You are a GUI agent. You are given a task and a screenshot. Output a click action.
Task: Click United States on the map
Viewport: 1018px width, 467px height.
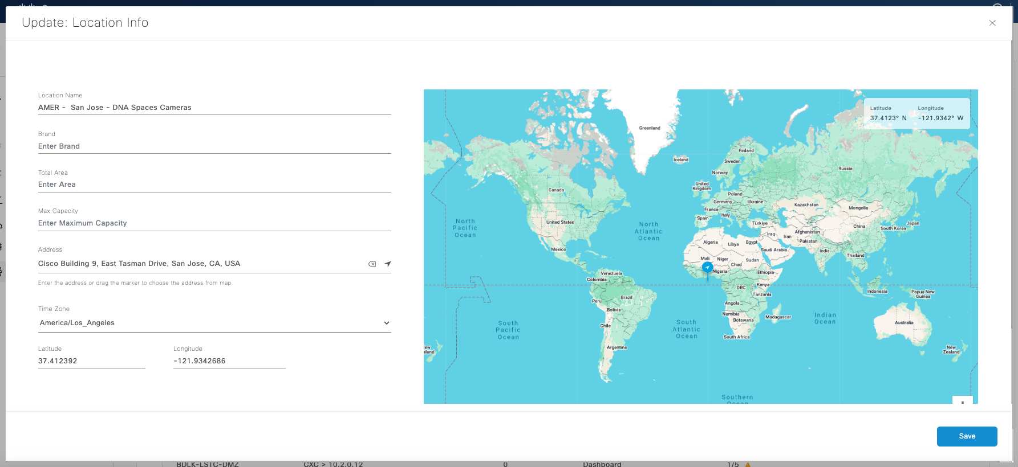click(559, 223)
